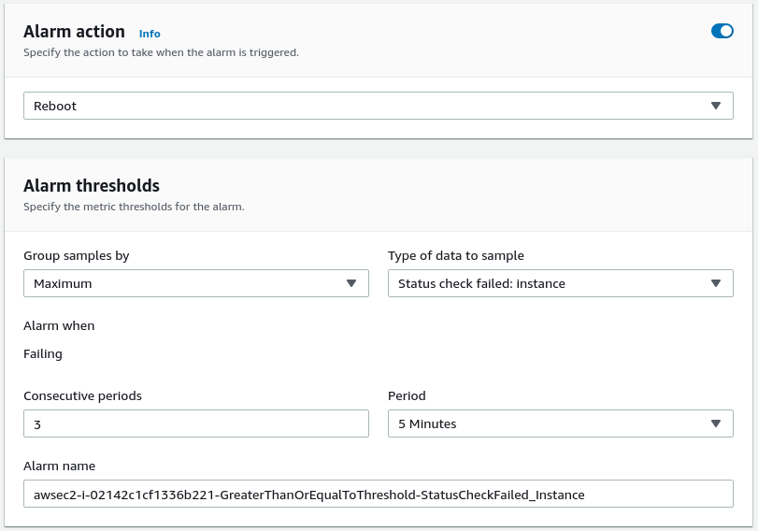Click the Consecutive periods label

point(82,395)
